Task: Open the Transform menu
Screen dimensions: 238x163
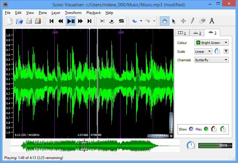Action: [x=73, y=13]
